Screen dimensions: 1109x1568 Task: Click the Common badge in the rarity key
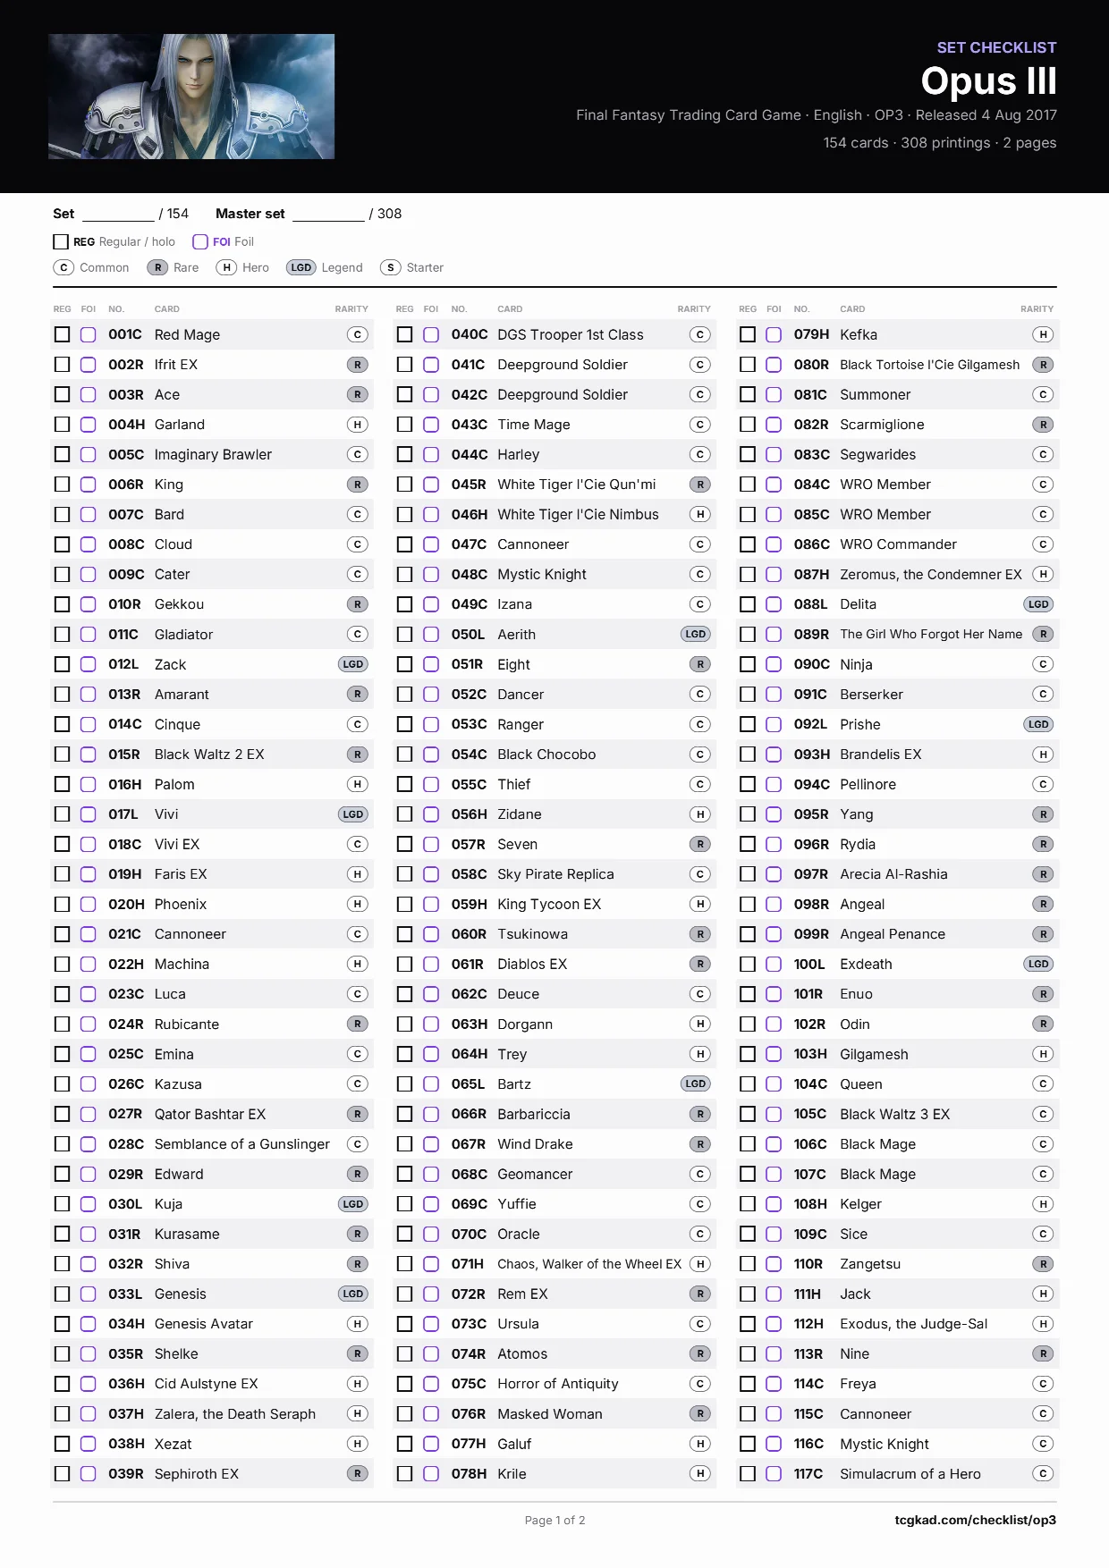(63, 267)
